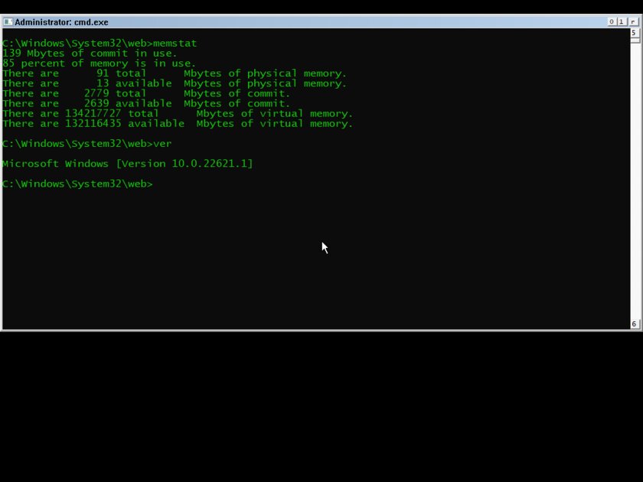643x482 pixels.
Task: Minimize the Administrator: cmd.exe window
Action: tap(612, 21)
